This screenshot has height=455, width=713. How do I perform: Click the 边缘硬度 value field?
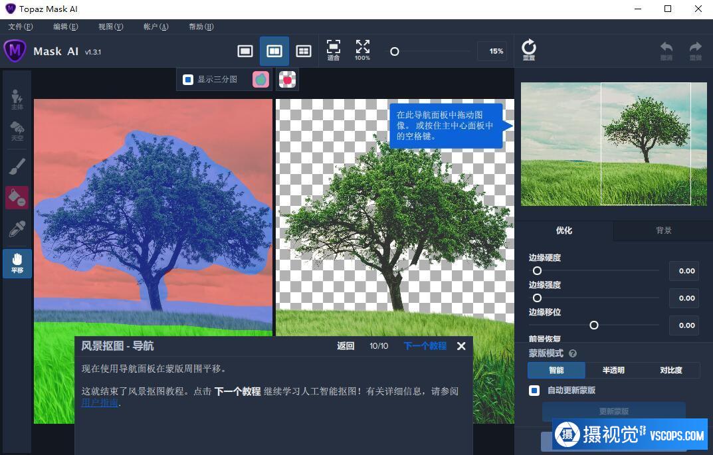click(684, 271)
